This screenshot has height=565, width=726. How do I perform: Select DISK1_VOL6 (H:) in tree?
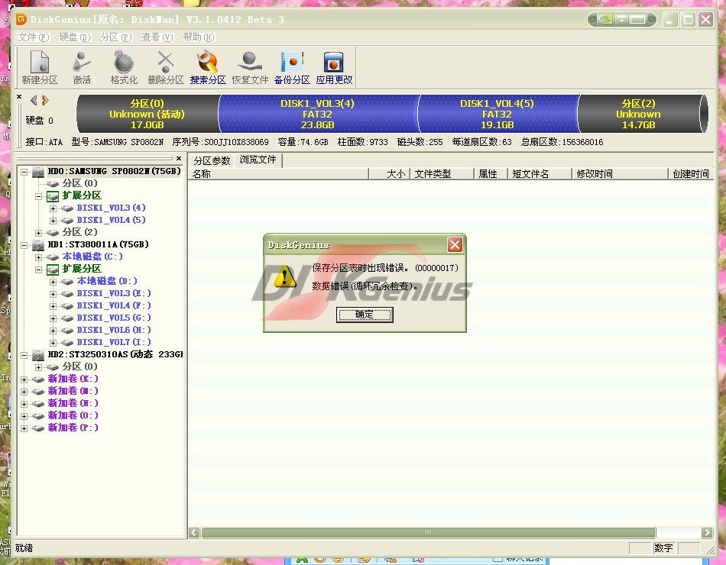113,330
